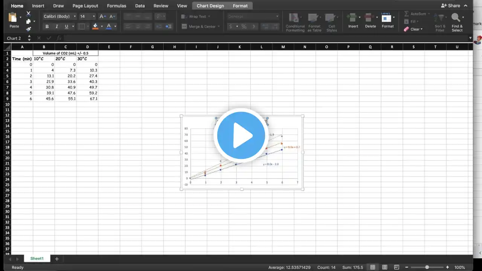Open the font size dropdown
482x271 pixels.
94,17
